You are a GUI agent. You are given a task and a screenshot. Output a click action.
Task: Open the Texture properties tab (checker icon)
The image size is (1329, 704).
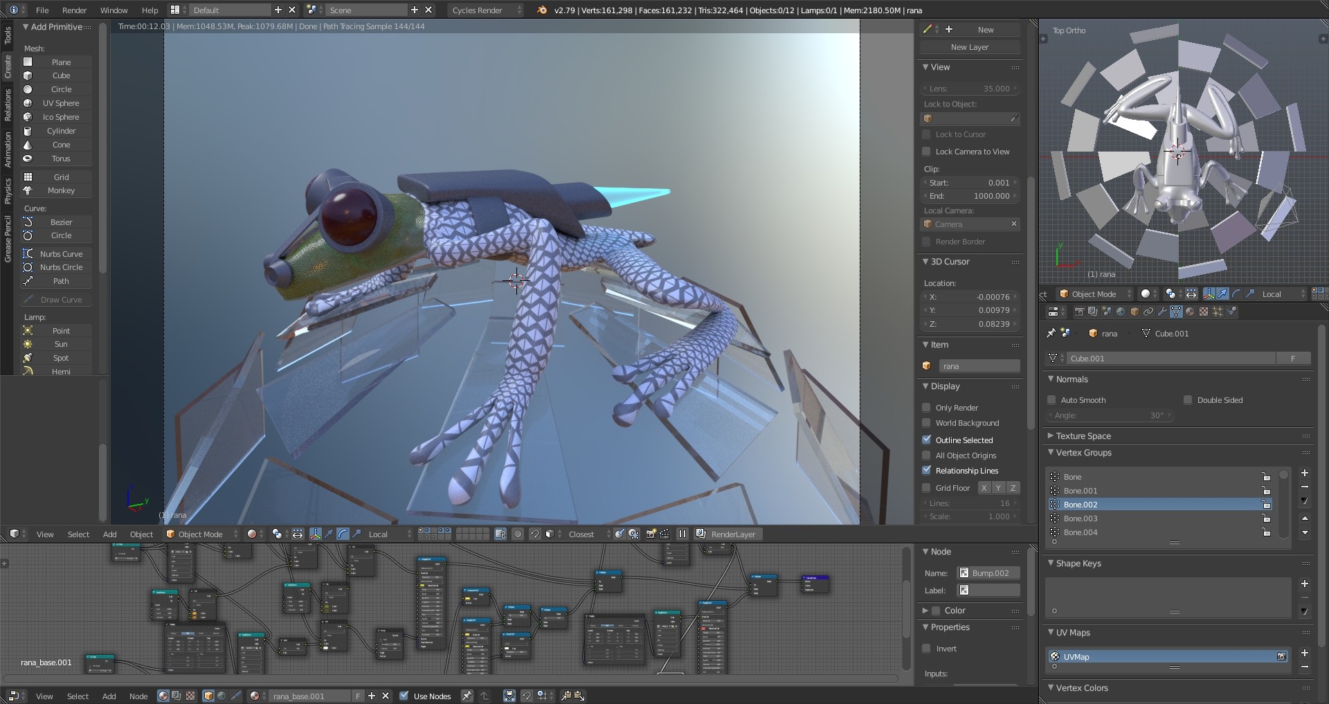[x=1204, y=312]
